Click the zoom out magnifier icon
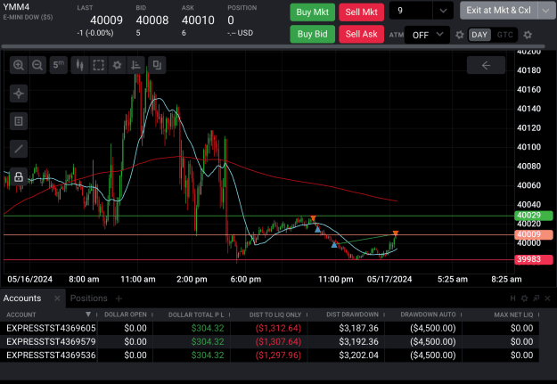Viewport: 557px width, 384px height. point(37,65)
